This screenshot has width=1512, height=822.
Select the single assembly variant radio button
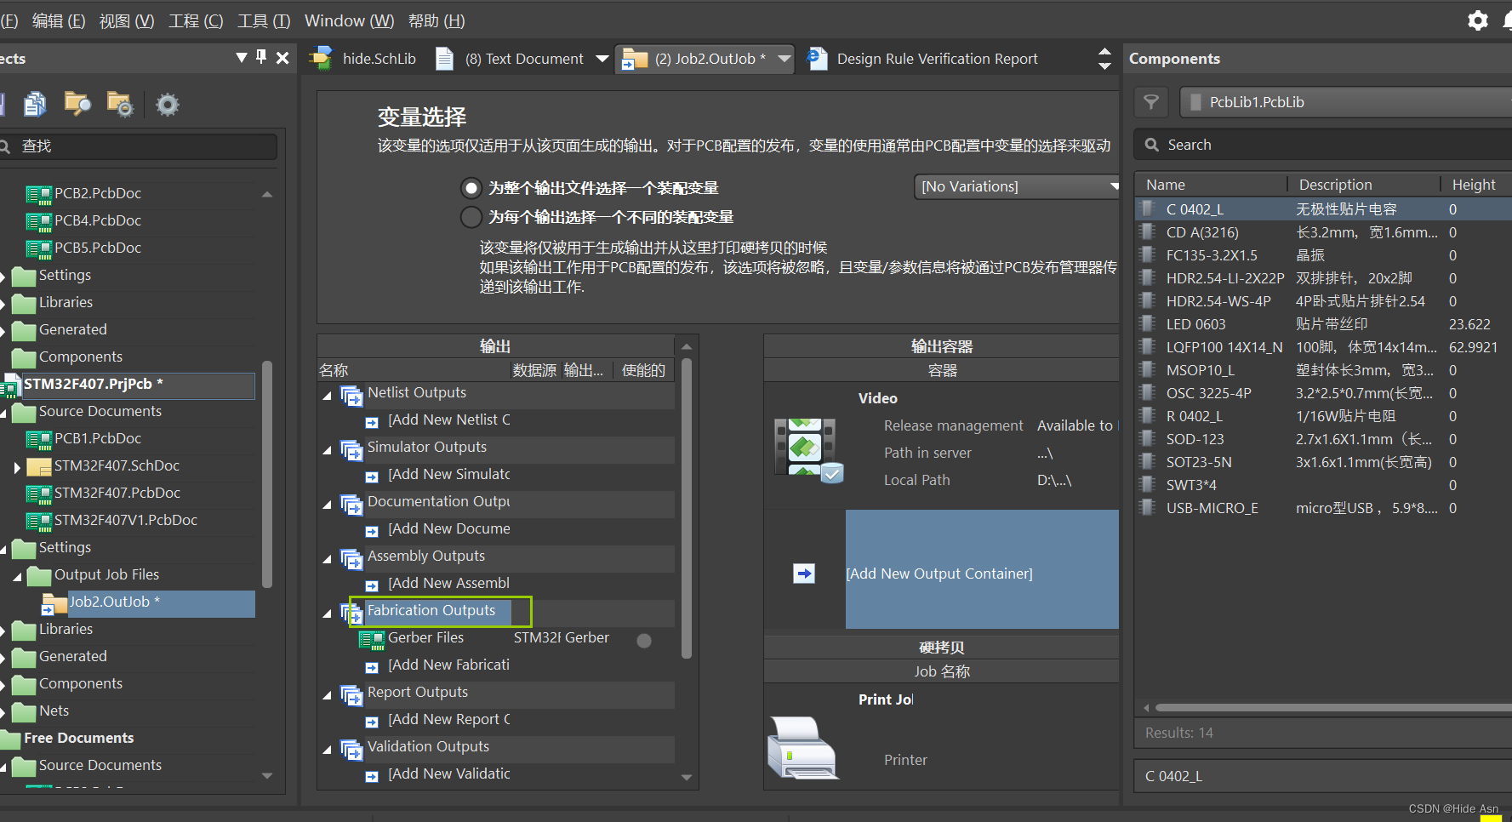click(471, 187)
